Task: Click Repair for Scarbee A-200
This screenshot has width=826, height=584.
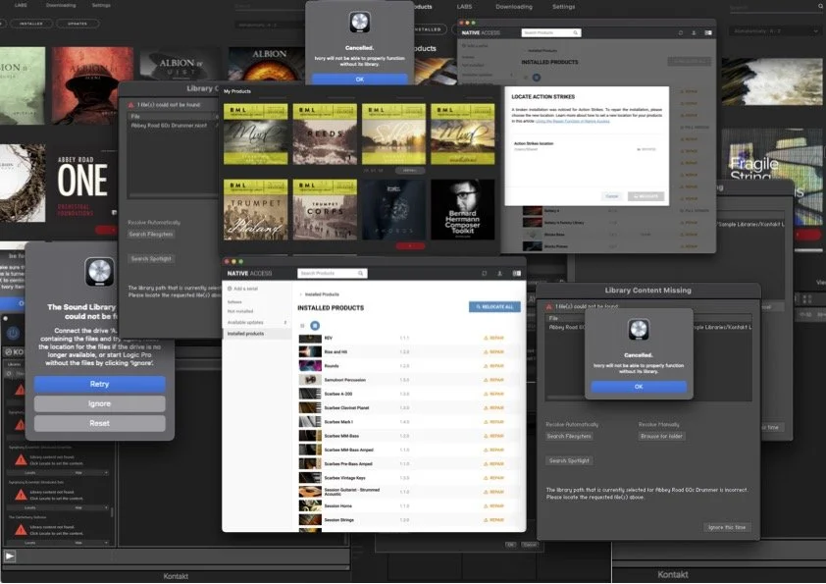Action: (494, 394)
